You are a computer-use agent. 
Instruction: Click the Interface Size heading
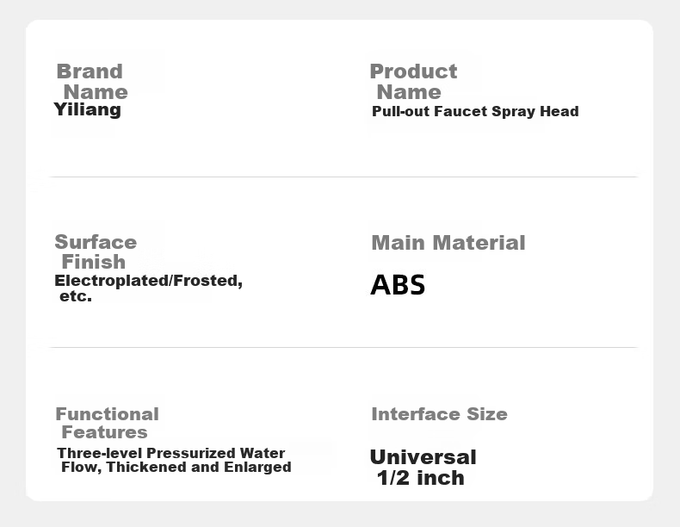pyautogui.click(x=439, y=414)
